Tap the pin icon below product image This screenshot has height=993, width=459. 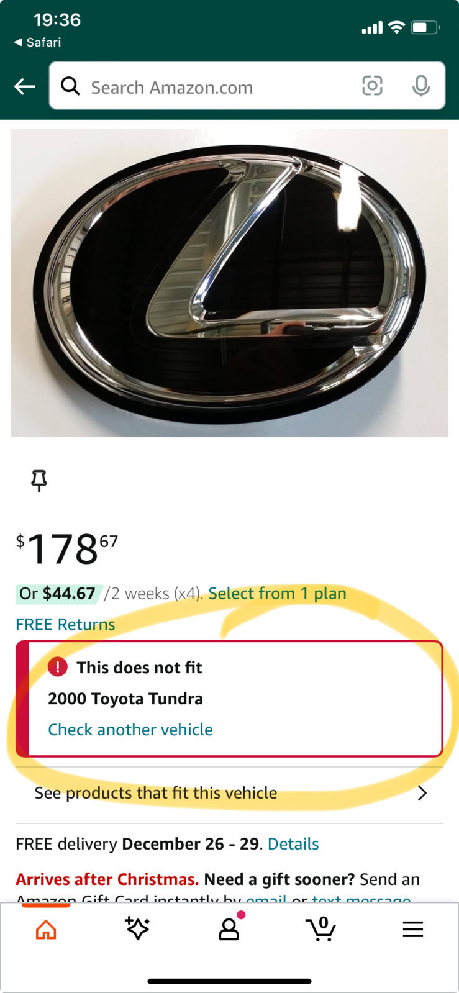pos(39,481)
